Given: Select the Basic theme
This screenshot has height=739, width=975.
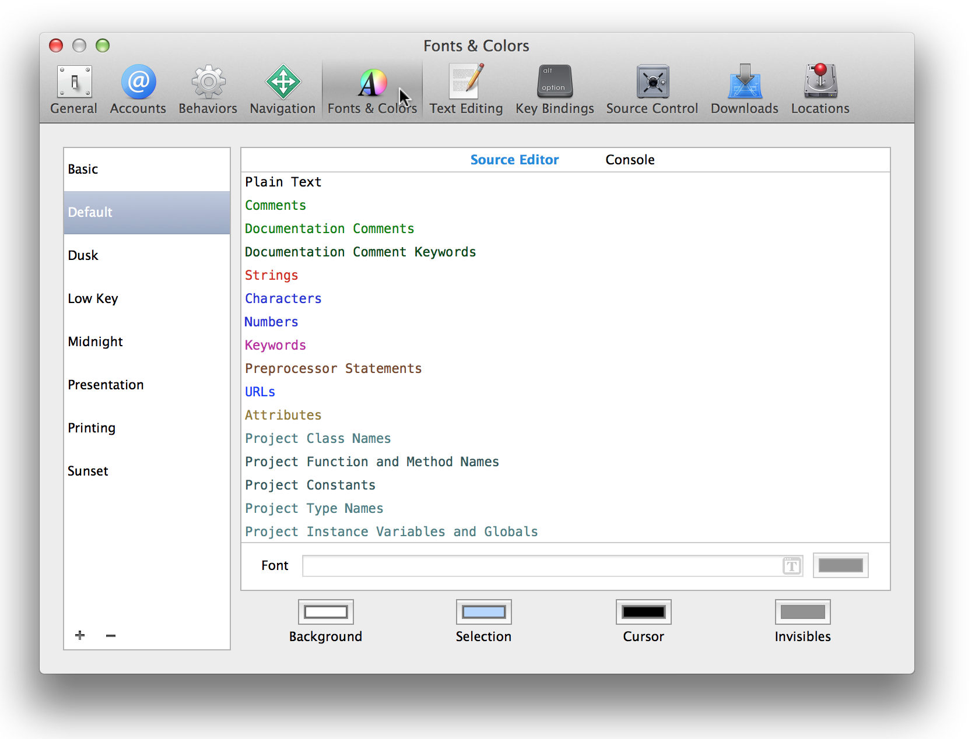Looking at the screenshot, I should pyautogui.click(x=147, y=169).
